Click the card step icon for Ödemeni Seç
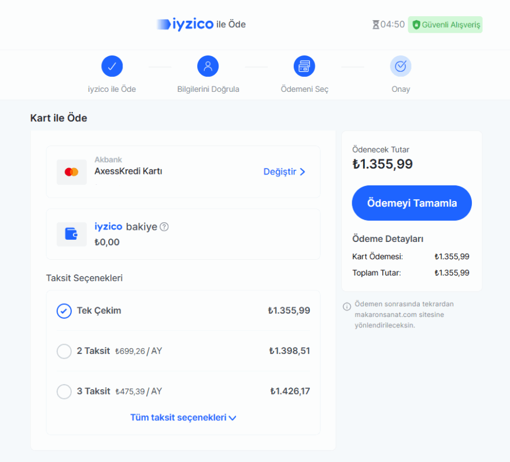This screenshot has width=510, height=462. click(304, 66)
